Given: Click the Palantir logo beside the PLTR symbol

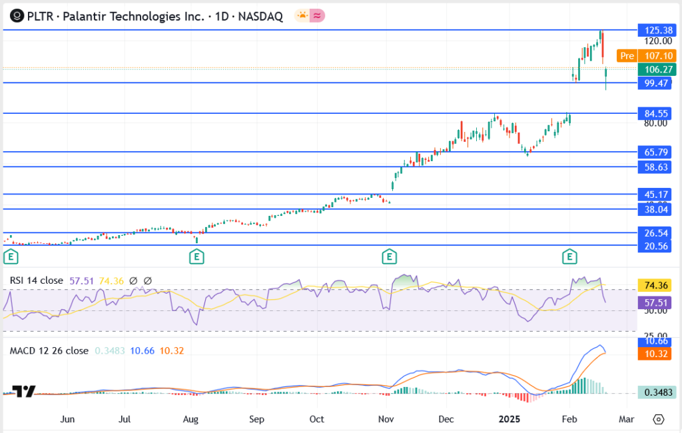Looking at the screenshot, I should [x=13, y=14].
